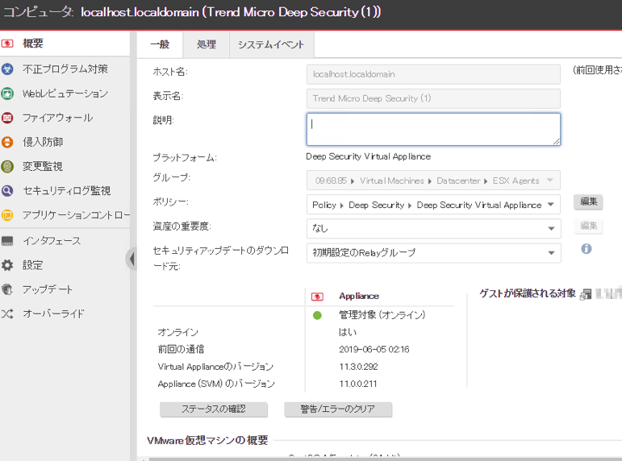Open the アプリケーションコントロール icon
The image size is (622, 461).
(8, 215)
